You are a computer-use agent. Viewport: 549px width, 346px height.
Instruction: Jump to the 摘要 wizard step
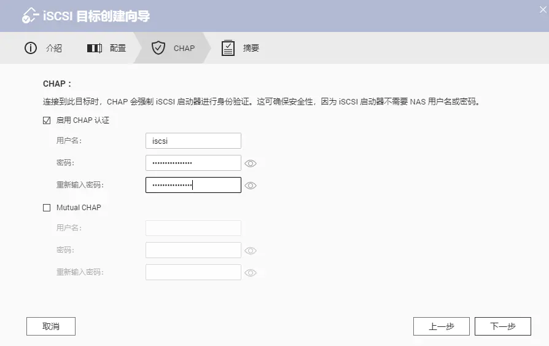(x=251, y=48)
